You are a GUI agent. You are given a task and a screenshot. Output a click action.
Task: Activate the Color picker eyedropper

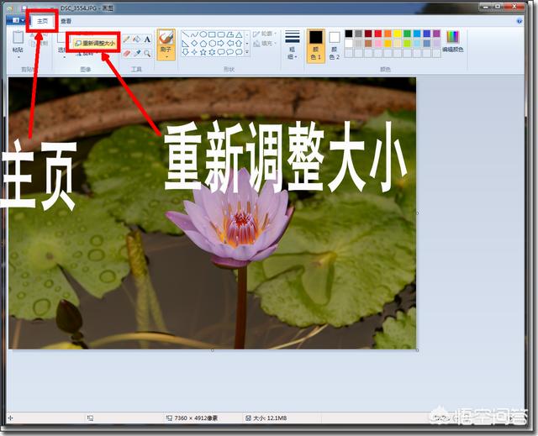pos(137,53)
